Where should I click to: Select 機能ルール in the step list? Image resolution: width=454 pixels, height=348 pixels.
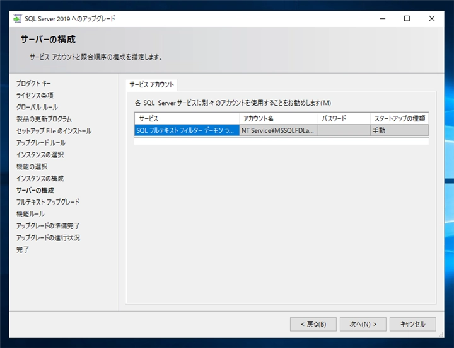30,214
